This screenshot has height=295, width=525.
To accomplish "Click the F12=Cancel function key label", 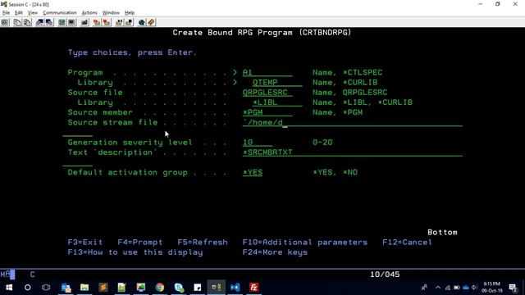I will point(407,243).
